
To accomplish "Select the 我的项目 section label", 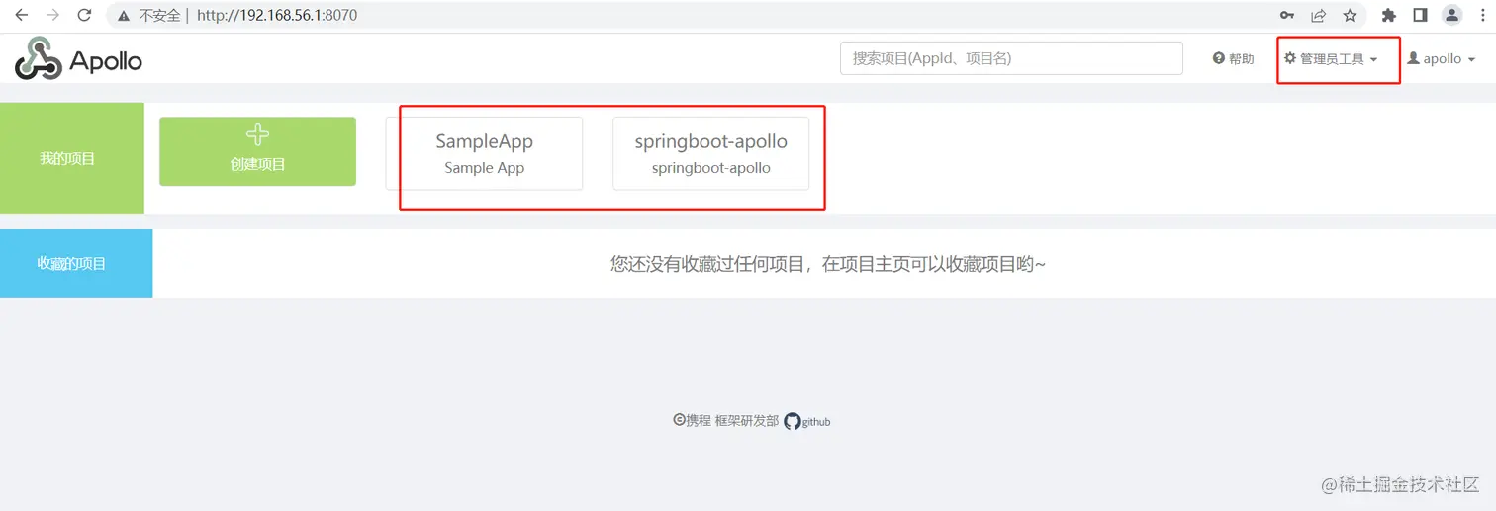I will tap(72, 158).
